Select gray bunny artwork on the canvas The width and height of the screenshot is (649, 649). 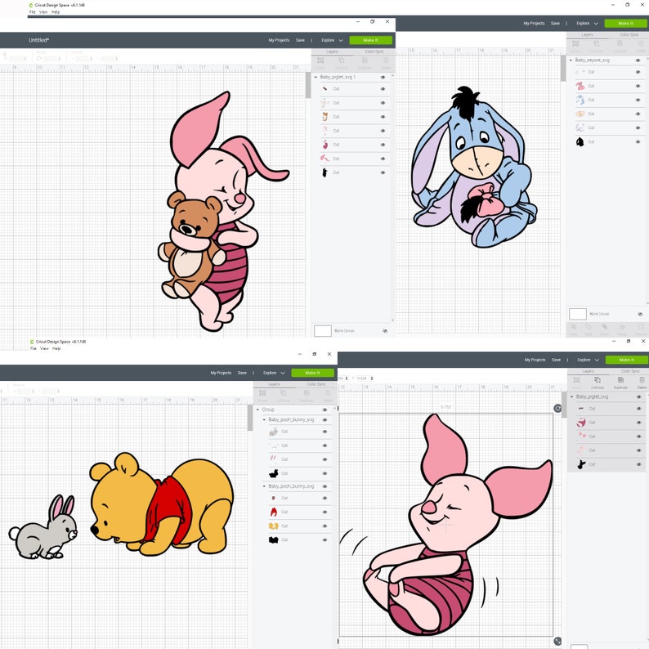tap(43, 527)
